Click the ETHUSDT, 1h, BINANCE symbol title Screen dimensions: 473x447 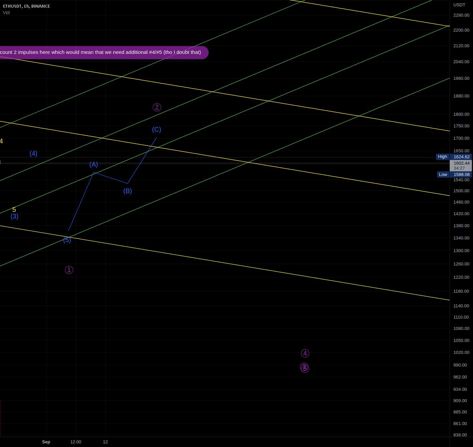[x=27, y=6]
